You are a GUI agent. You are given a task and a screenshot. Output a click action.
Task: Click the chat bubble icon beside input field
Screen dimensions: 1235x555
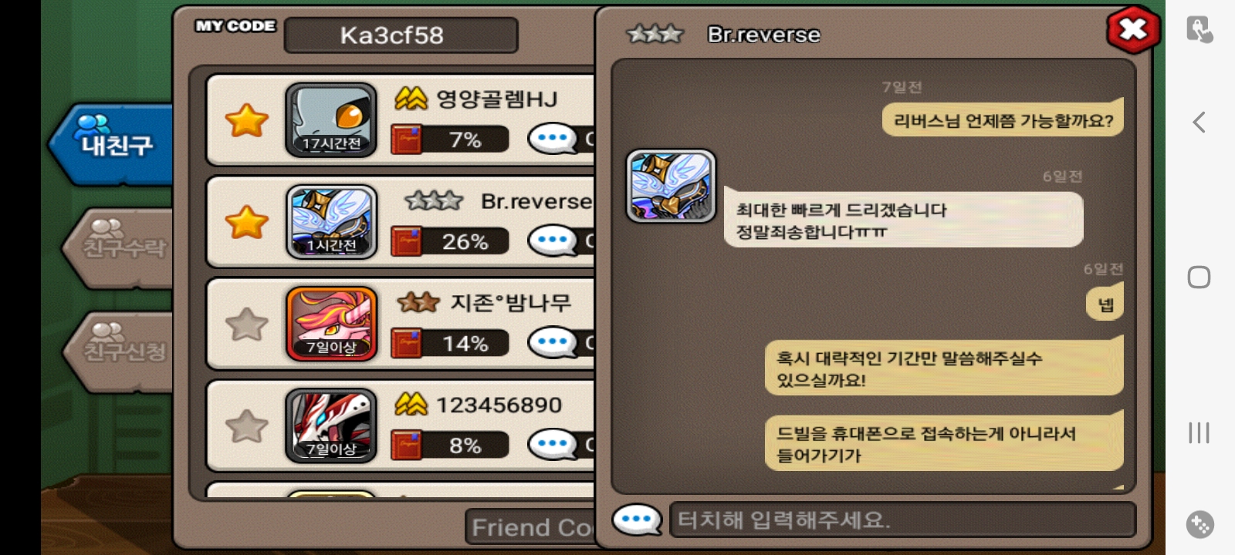point(637,520)
